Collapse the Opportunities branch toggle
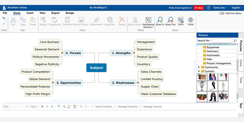Viewport: 244px width, 122px height. click(x=53, y=83)
